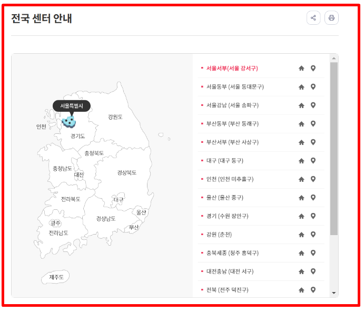Screen dimensions: 364x311
Task: Select the 서울동부 (서울 동대문구) center
Action: pyautogui.click(x=235, y=87)
